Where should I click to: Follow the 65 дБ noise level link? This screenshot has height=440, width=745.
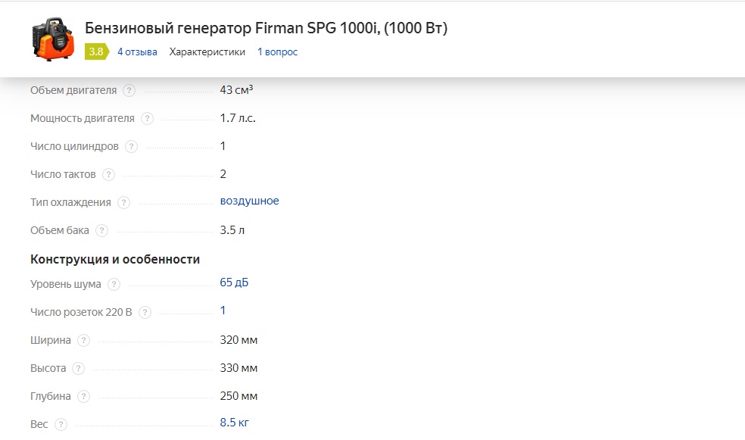coord(234,282)
